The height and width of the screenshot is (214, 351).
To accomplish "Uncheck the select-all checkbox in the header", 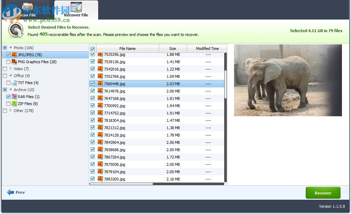I will pos(92,49).
